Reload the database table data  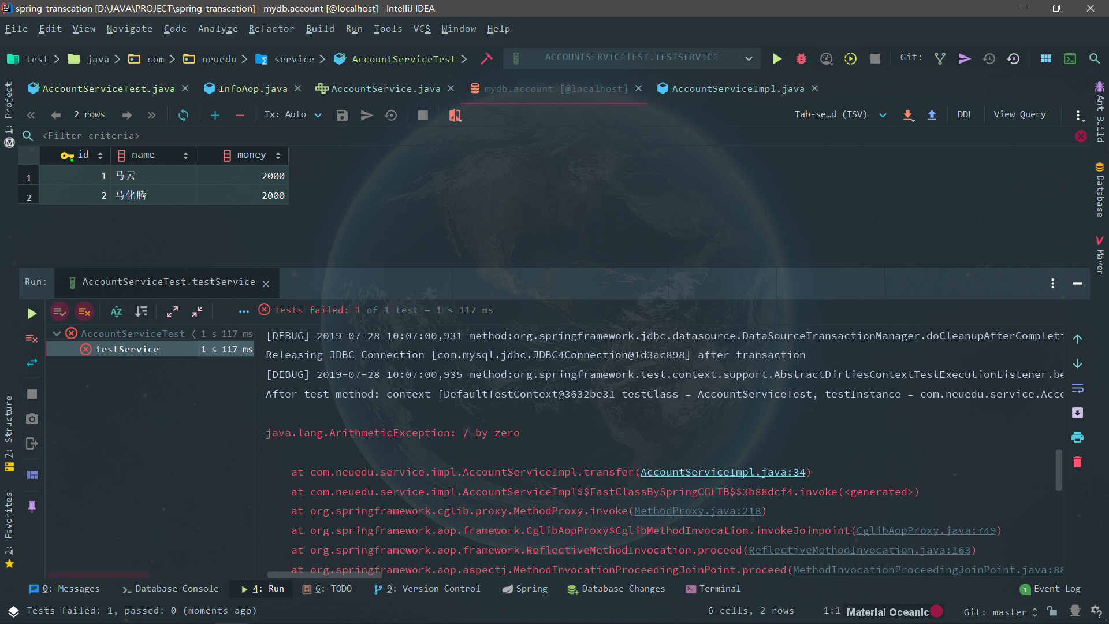[x=183, y=115]
